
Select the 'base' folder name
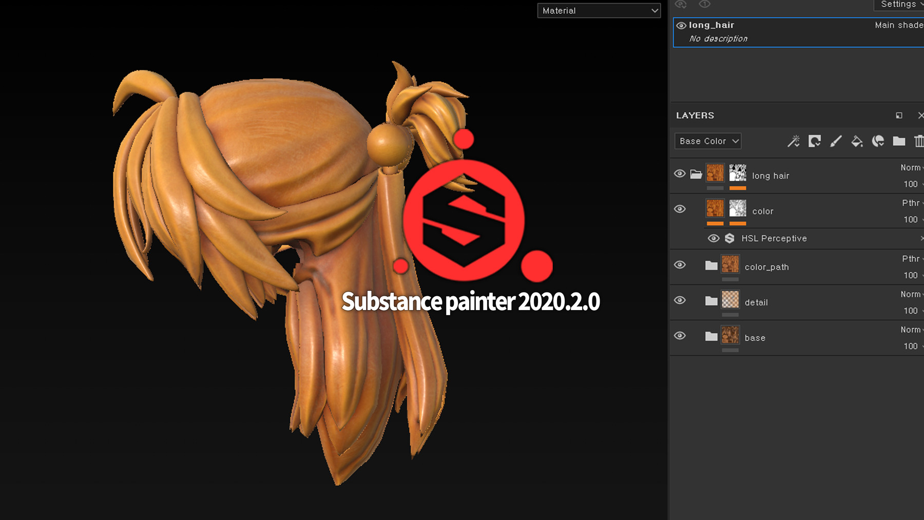click(755, 338)
